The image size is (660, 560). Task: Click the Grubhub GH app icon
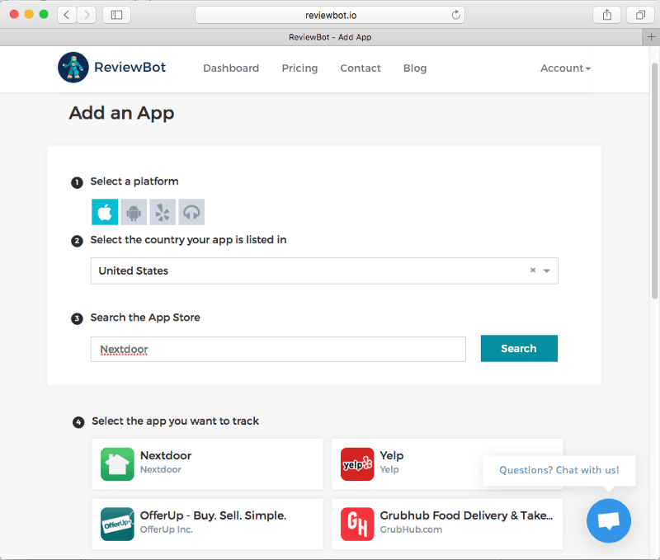[356, 524]
